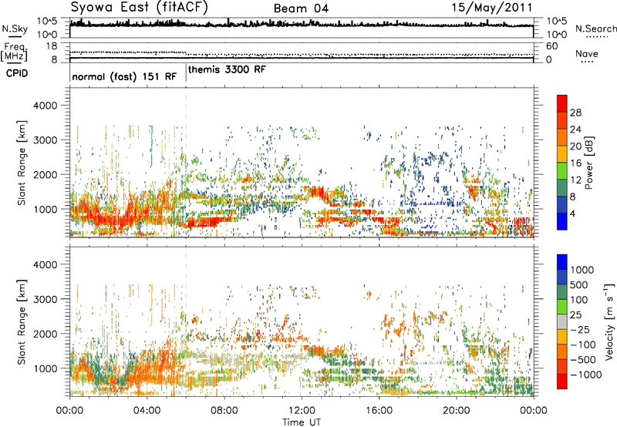Click the "08:00" time axis label

[224, 411]
